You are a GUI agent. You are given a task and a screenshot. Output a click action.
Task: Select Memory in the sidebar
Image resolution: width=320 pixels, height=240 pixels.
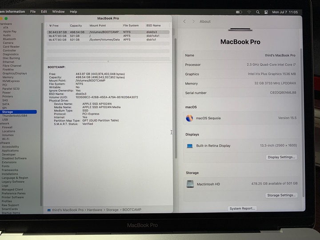pos(8,77)
